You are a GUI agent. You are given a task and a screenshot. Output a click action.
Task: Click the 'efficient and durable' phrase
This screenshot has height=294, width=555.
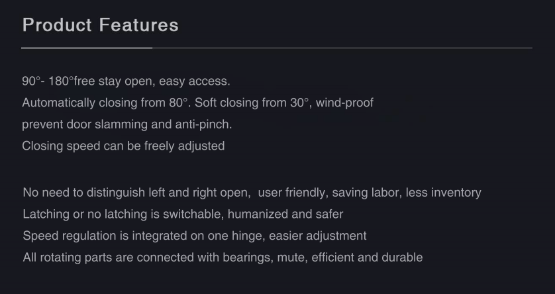367,258
